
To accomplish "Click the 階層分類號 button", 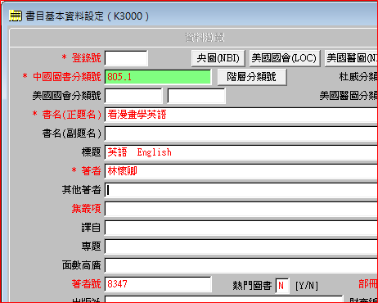I will tap(252, 77).
